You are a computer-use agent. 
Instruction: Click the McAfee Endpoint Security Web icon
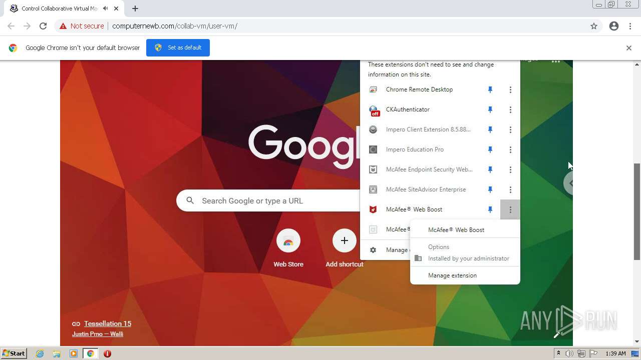pos(373,169)
